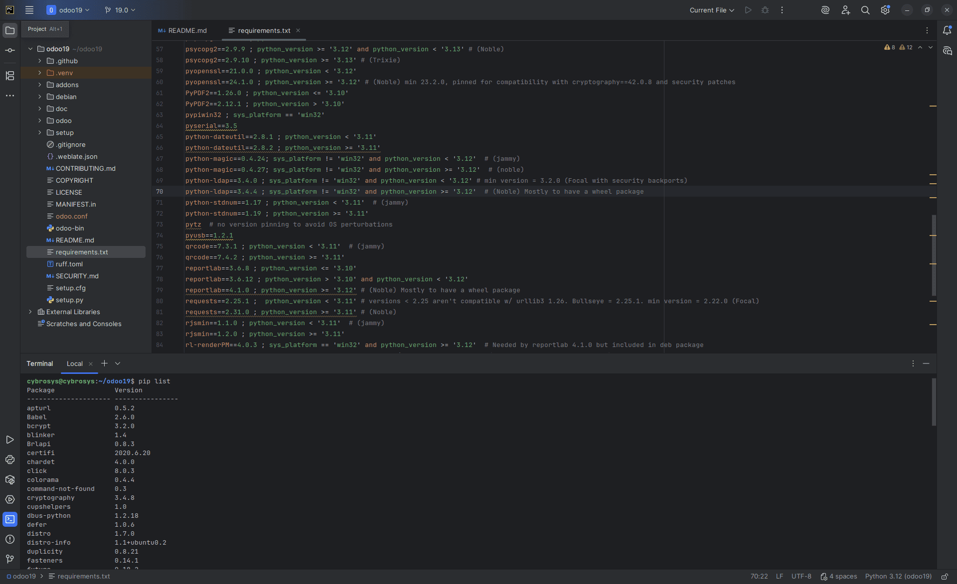Expand the debian folder
The height and width of the screenshot is (584, 957).
[40, 97]
